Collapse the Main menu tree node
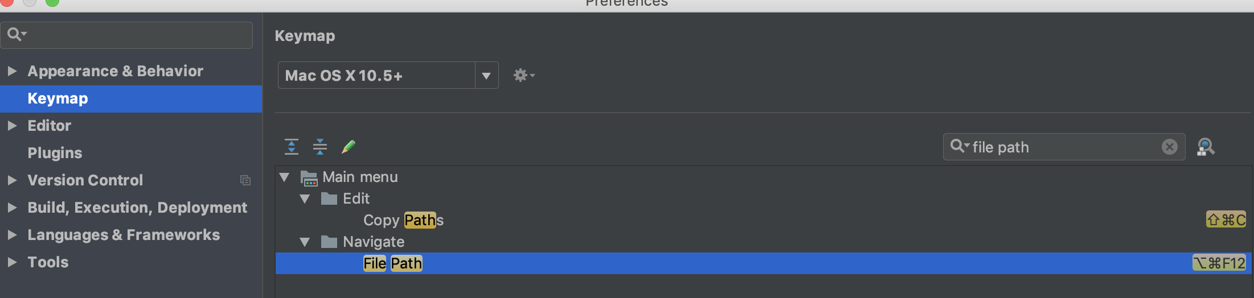This screenshot has width=1254, height=298. pyautogui.click(x=285, y=177)
